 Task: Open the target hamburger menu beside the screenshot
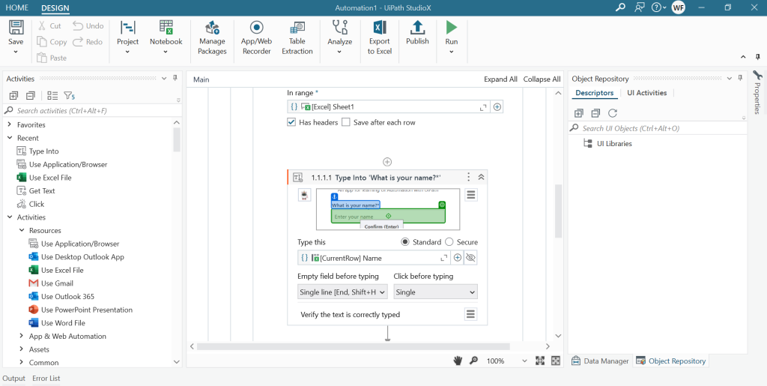(470, 195)
